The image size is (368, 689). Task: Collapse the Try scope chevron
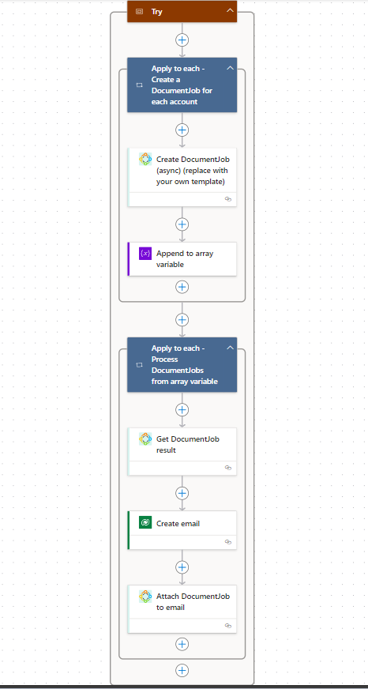[230, 11]
